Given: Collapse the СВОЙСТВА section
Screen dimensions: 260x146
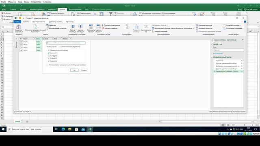Looking at the screenshot, I should 212,44.
